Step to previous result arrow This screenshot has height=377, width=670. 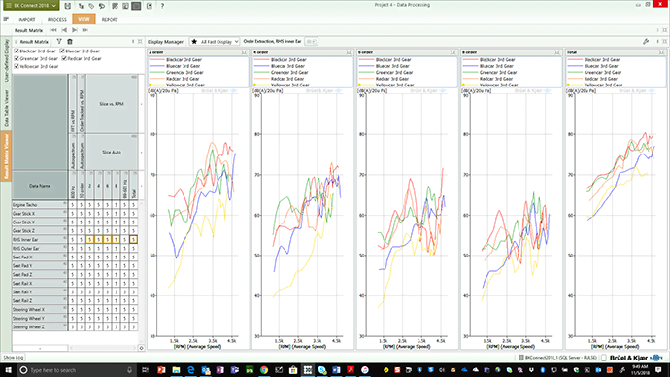pyautogui.click(x=64, y=30)
